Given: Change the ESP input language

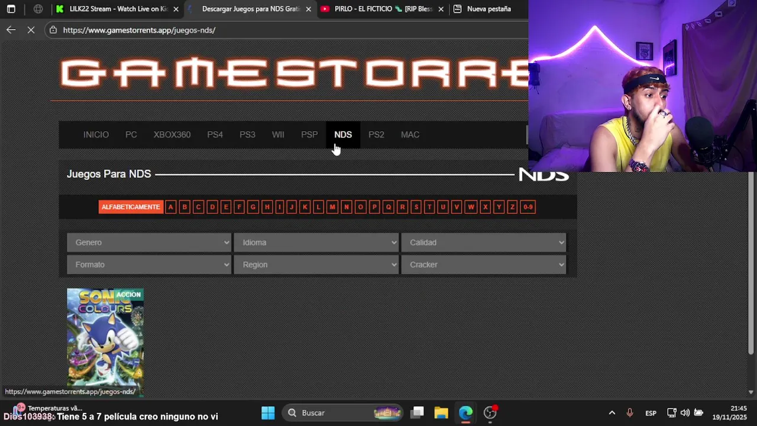Looking at the screenshot, I should point(651,412).
